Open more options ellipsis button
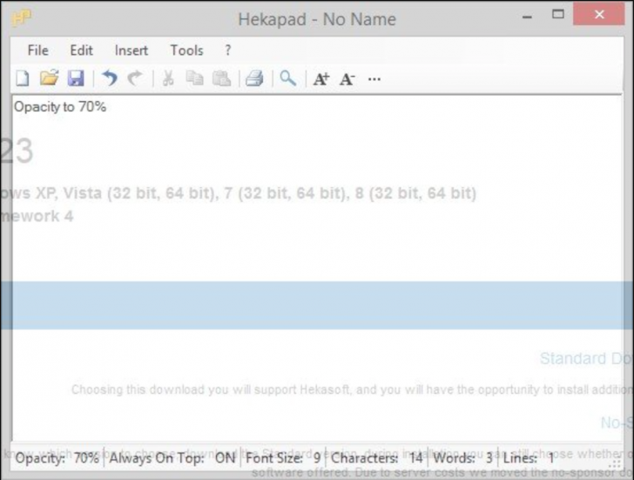Viewport: 634px width, 480px height. 374,79
